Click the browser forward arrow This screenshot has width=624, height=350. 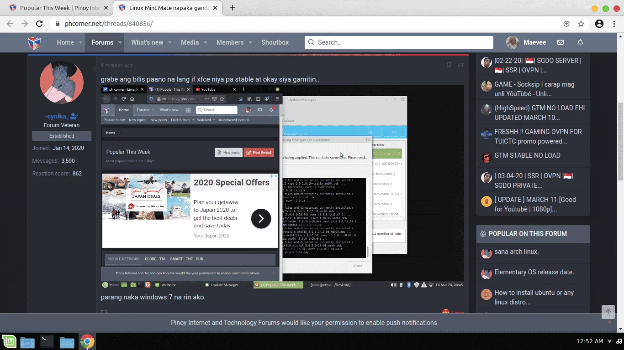click(25, 24)
